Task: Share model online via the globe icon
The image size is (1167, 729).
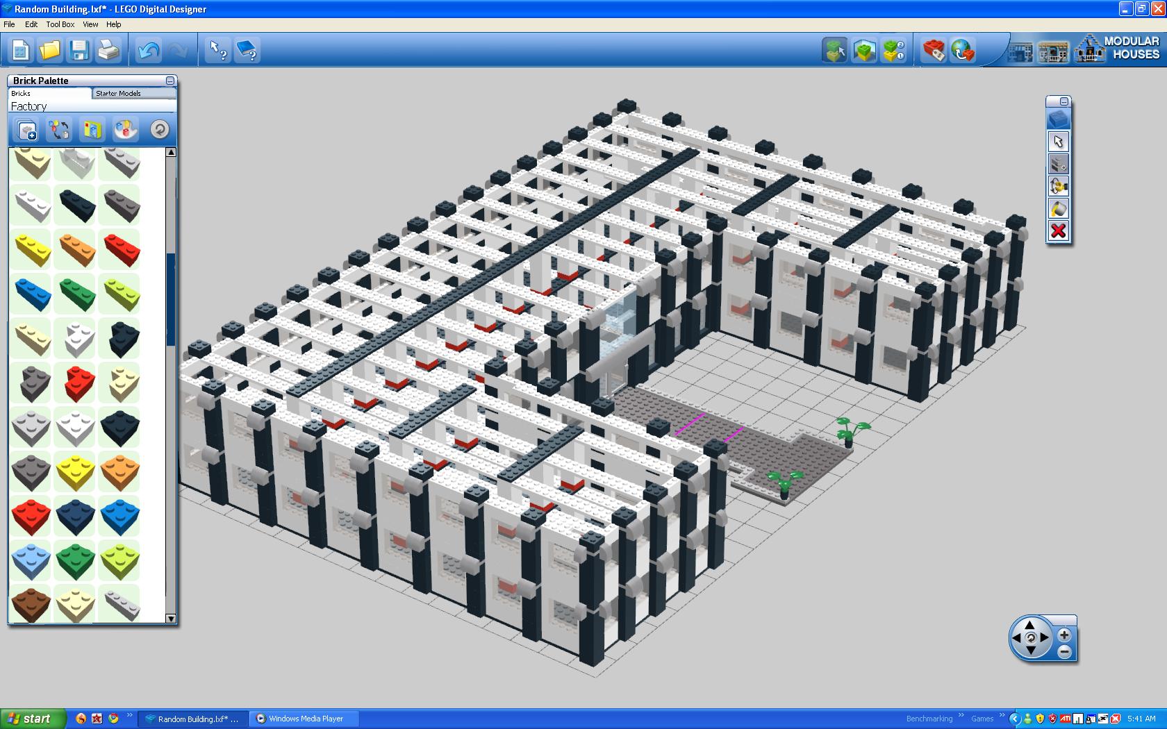Action: (x=963, y=50)
